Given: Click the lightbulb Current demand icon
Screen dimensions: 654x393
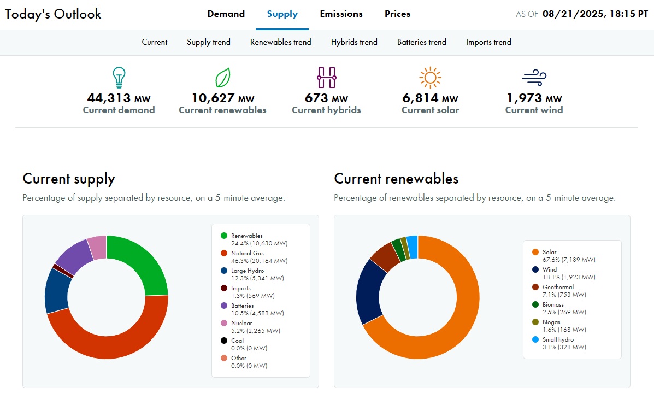Looking at the screenshot, I should pyautogui.click(x=118, y=77).
